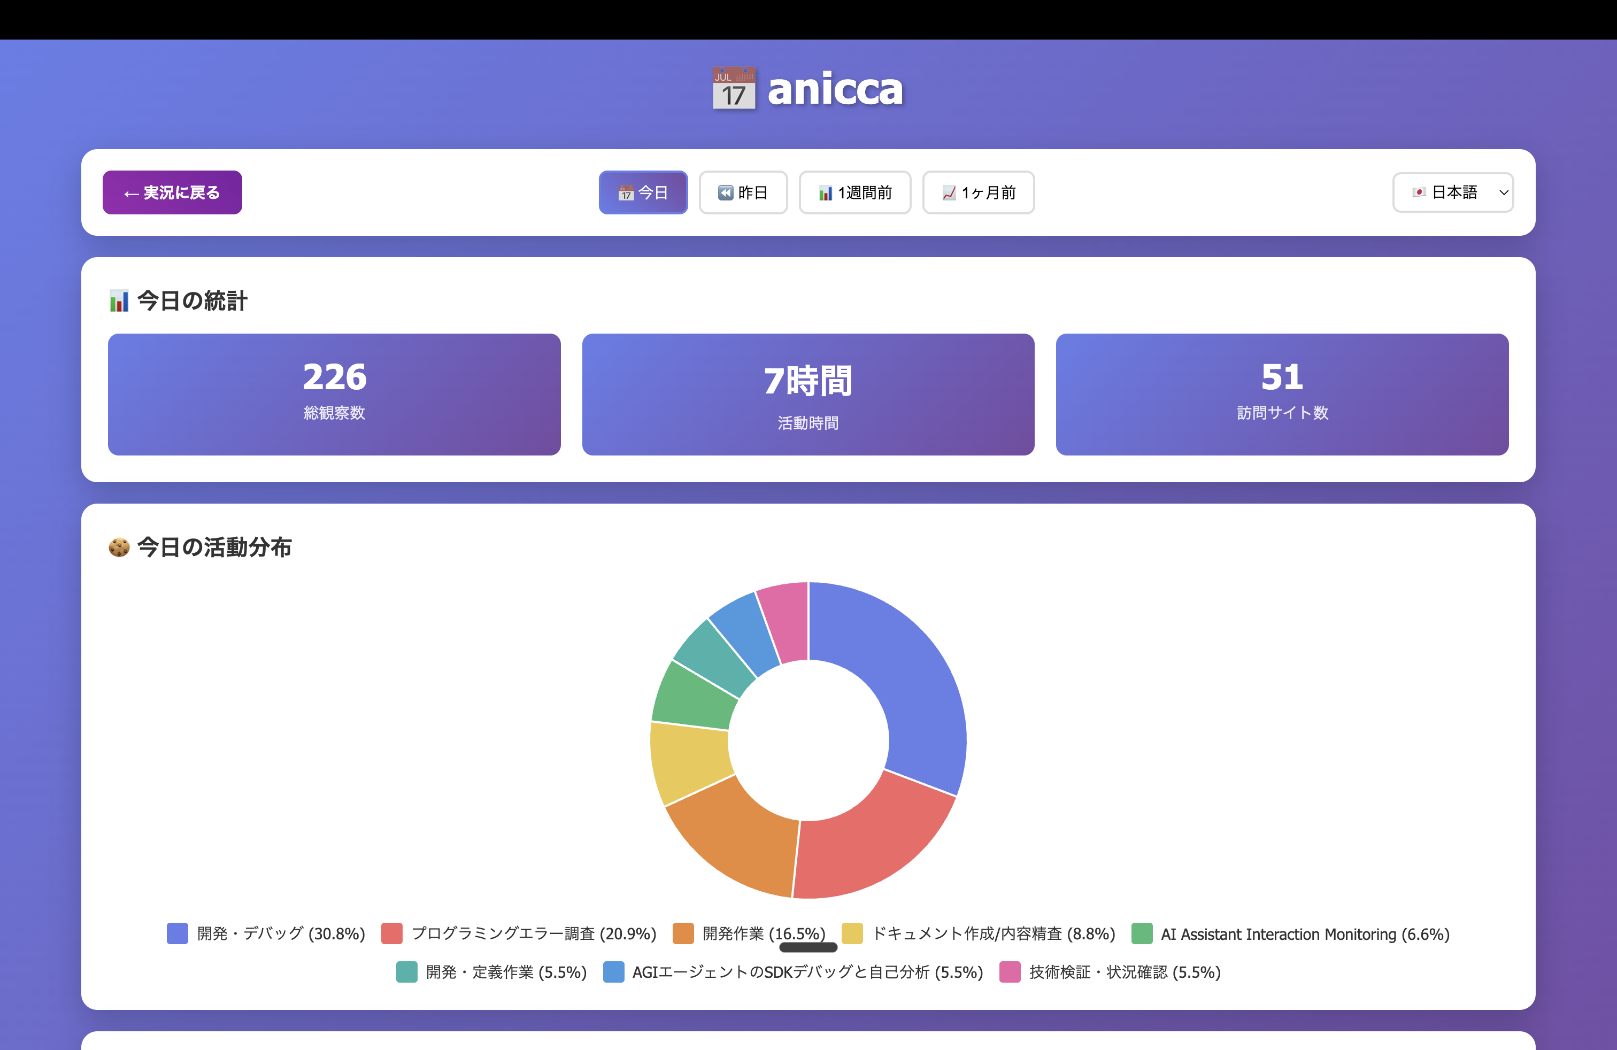Click the trend chart icon in 1ヶ月前 tab

[949, 194]
